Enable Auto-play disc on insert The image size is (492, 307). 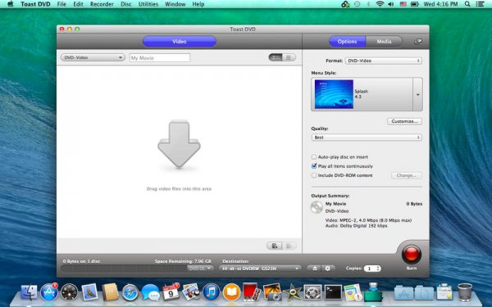tap(314, 157)
